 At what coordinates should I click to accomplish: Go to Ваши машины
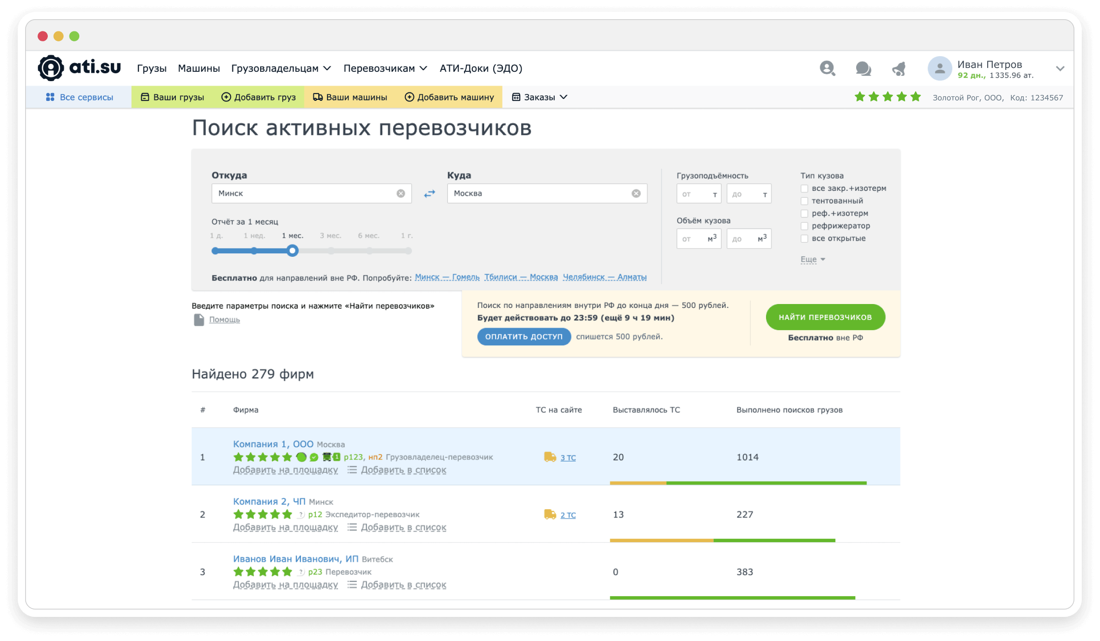(x=350, y=97)
